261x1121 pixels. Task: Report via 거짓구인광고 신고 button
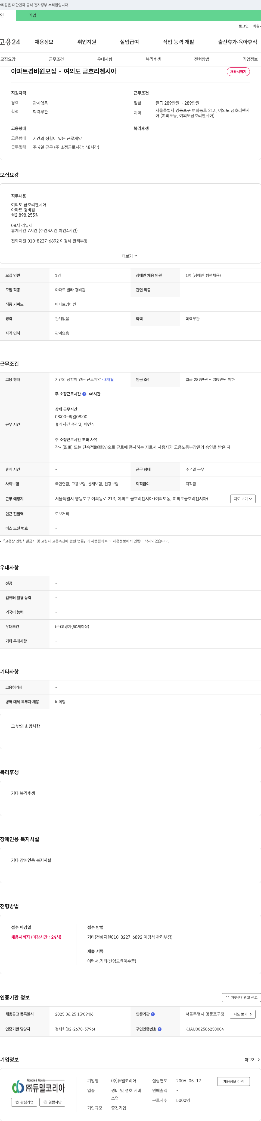(241, 997)
